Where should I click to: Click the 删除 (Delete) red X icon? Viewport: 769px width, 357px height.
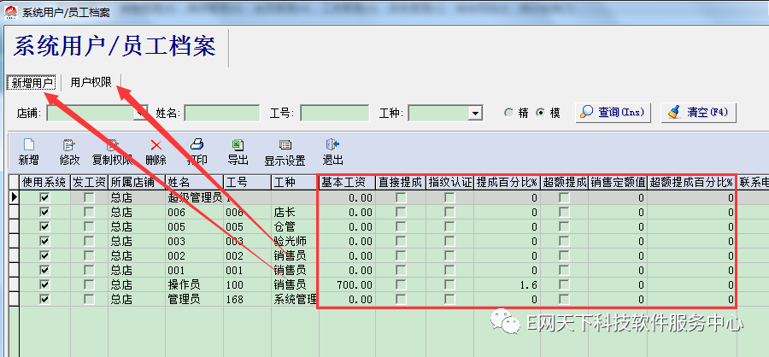156,145
